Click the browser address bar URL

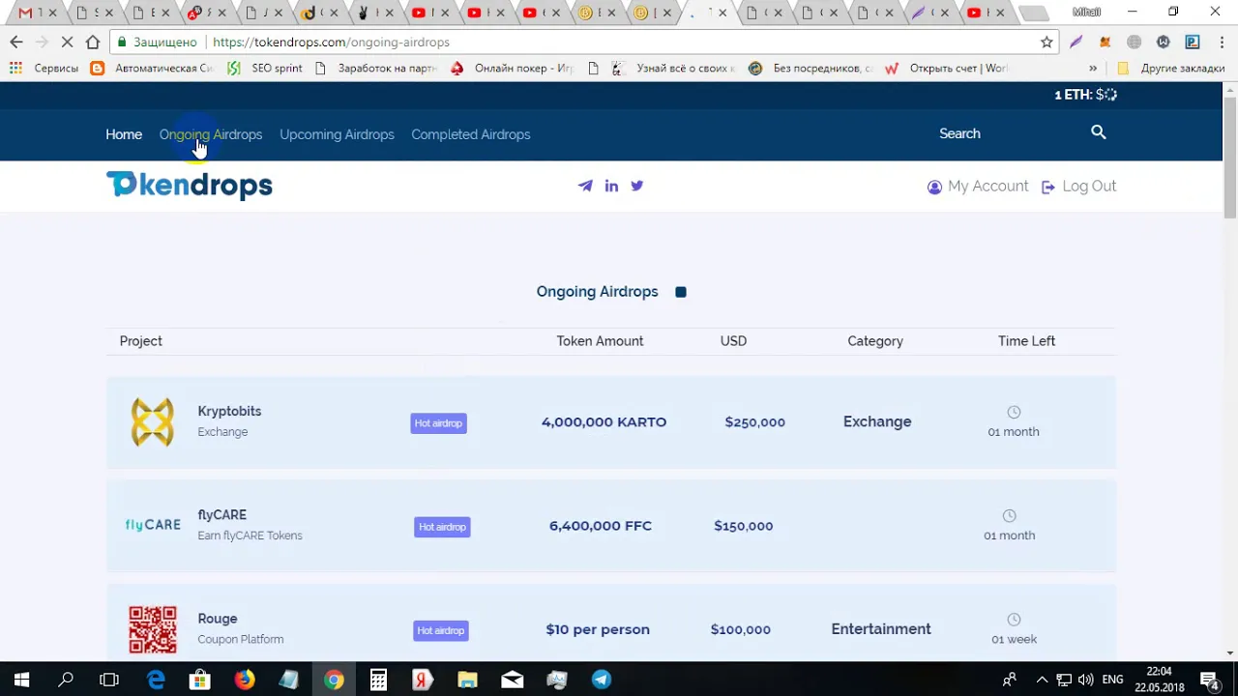[331, 42]
